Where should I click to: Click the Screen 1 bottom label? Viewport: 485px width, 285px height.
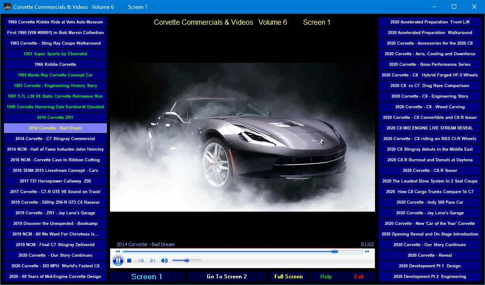point(147,277)
